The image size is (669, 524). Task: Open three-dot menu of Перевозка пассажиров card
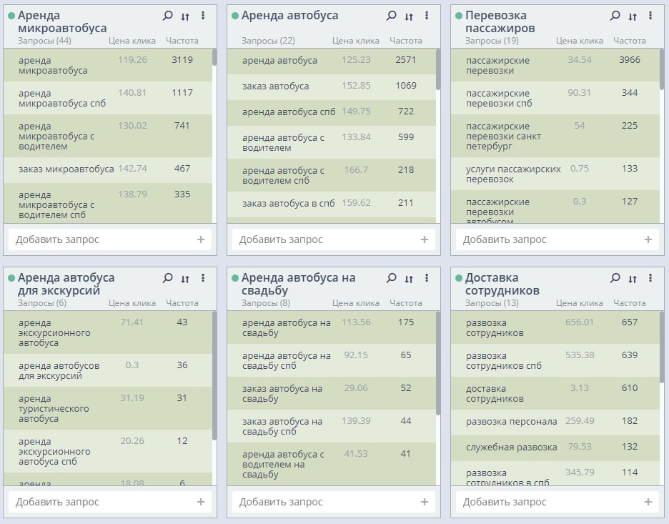coord(650,16)
